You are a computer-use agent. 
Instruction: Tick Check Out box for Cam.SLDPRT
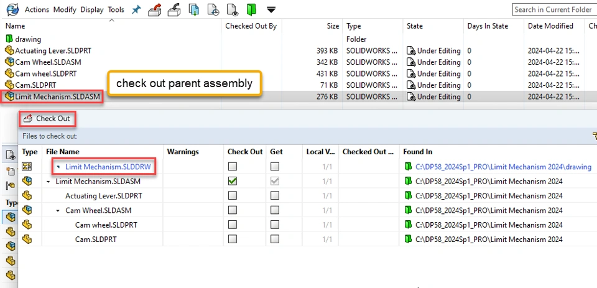pyautogui.click(x=232, y=239)
